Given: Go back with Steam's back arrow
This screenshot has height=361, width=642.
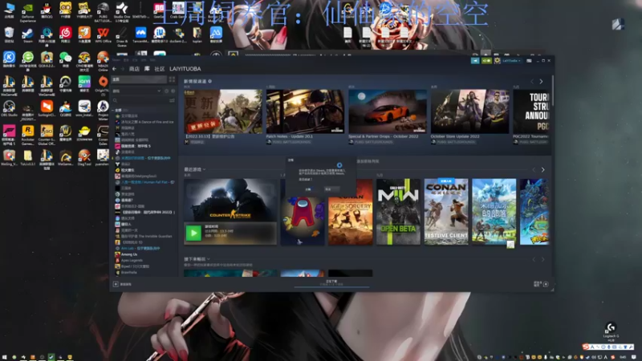Looking at the screenshot, I should (x=114, y=69).
